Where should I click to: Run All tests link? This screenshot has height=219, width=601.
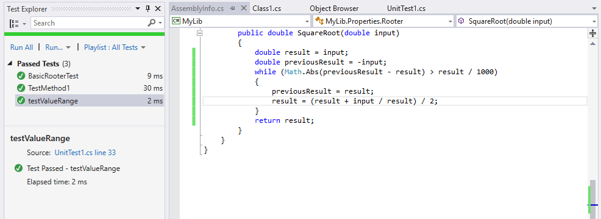coord(21,47)
